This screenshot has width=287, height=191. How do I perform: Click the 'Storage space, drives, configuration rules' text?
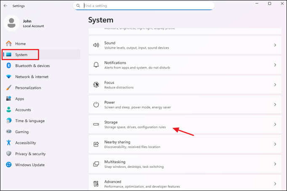coord(135,127)
